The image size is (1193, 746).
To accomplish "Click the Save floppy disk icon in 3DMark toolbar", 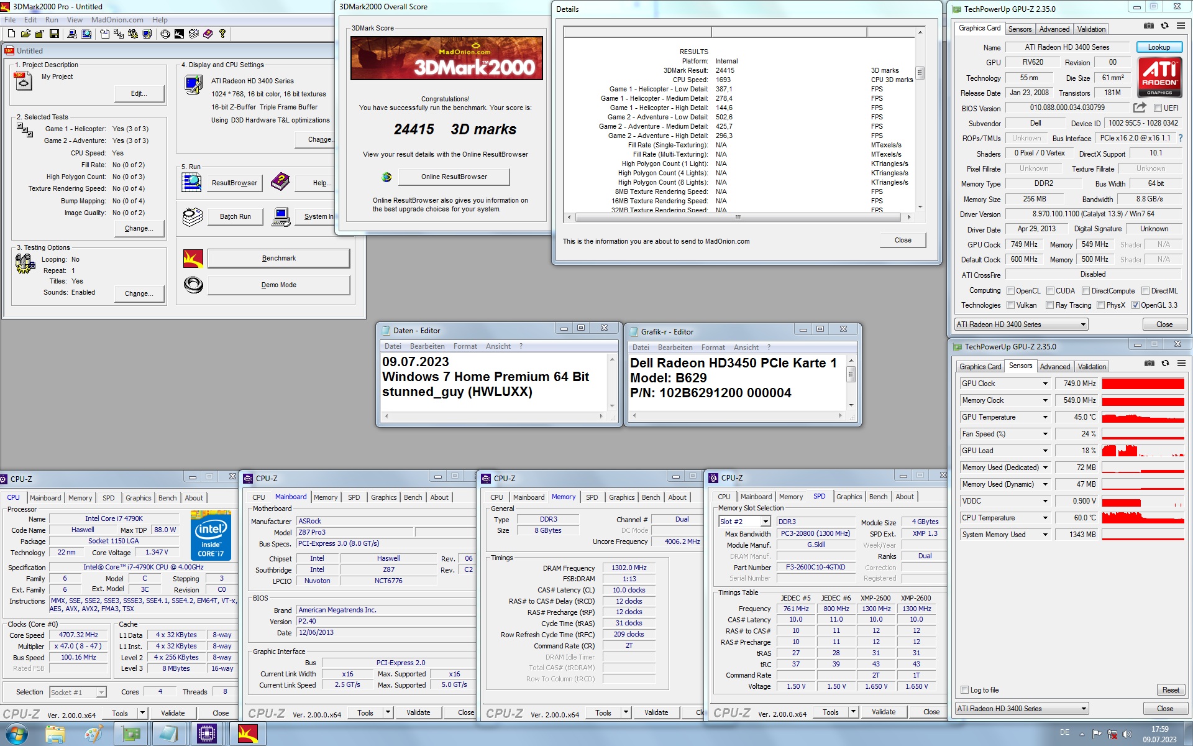I will pyautogui.click(x=54, y=34).
